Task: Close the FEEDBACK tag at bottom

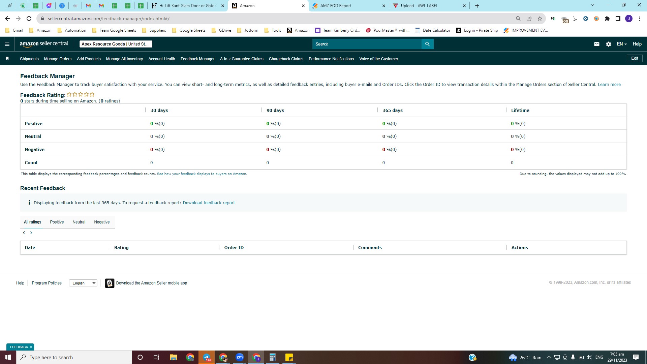Action: [31, 347]
